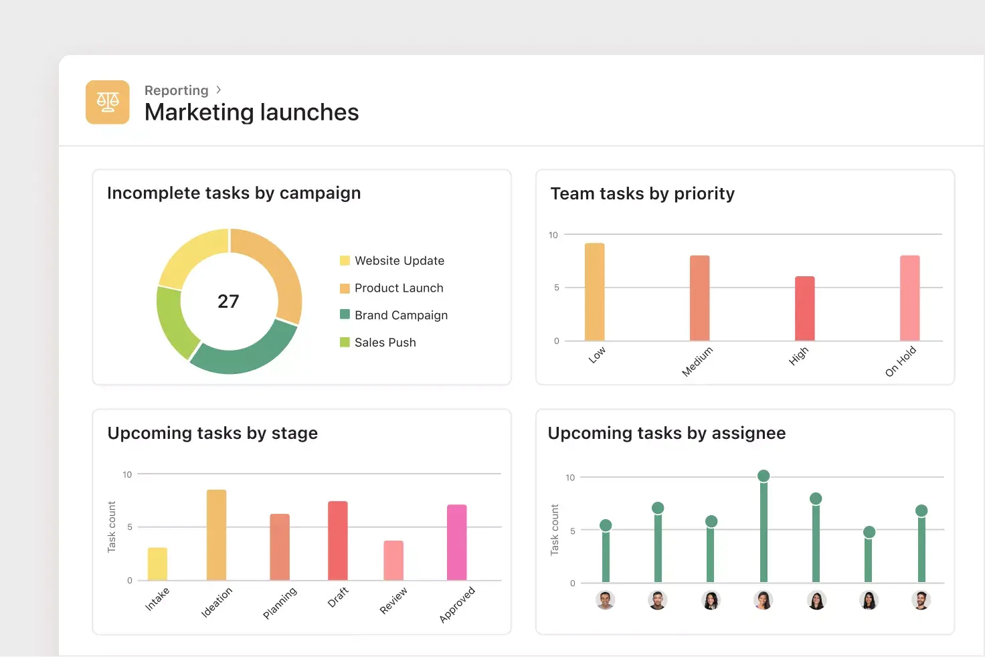
Task: Select the Website Update legend swatch
Action: (x=344, y=260)
